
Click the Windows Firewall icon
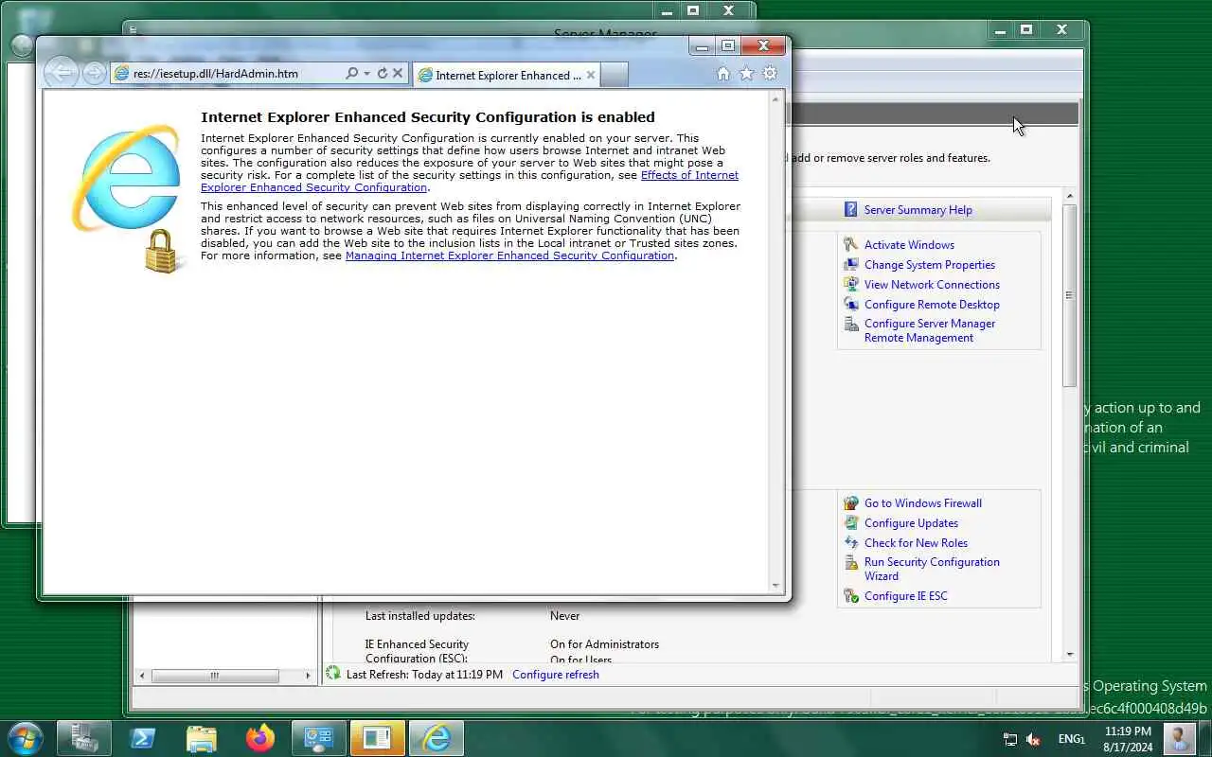tap(850, 503)
